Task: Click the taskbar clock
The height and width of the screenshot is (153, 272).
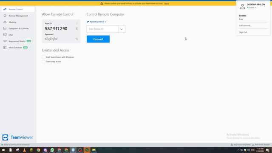Action: (260, 150)
